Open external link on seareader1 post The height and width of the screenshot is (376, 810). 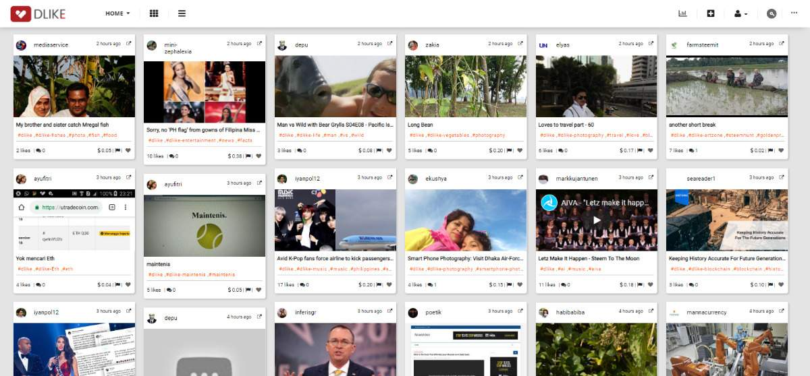click(782, 178)
